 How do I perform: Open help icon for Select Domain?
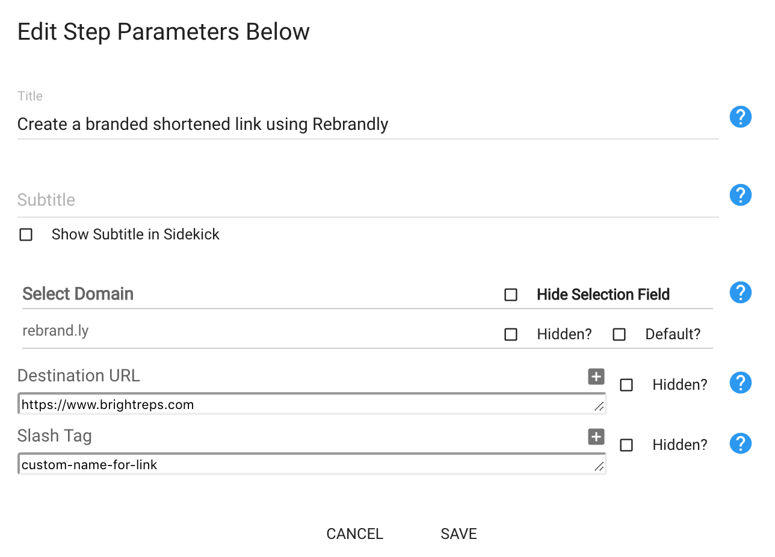[741, 293]
